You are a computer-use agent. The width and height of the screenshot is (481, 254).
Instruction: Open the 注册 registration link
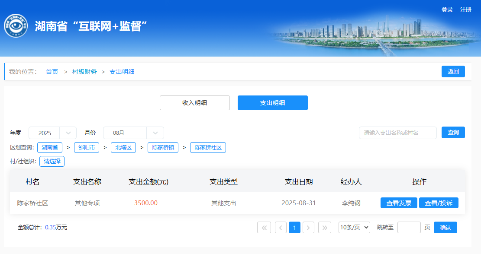[466, 10]
